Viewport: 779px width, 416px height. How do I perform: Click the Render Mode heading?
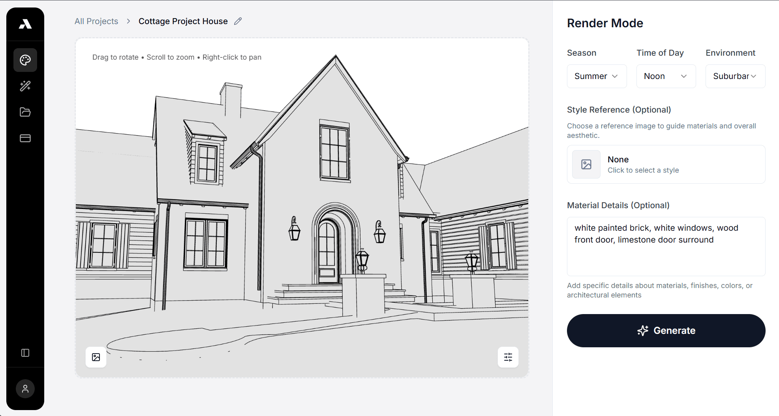click(605, 23)
